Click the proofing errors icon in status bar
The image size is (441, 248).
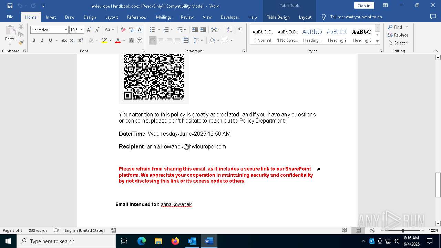click(x=56, y=230)
